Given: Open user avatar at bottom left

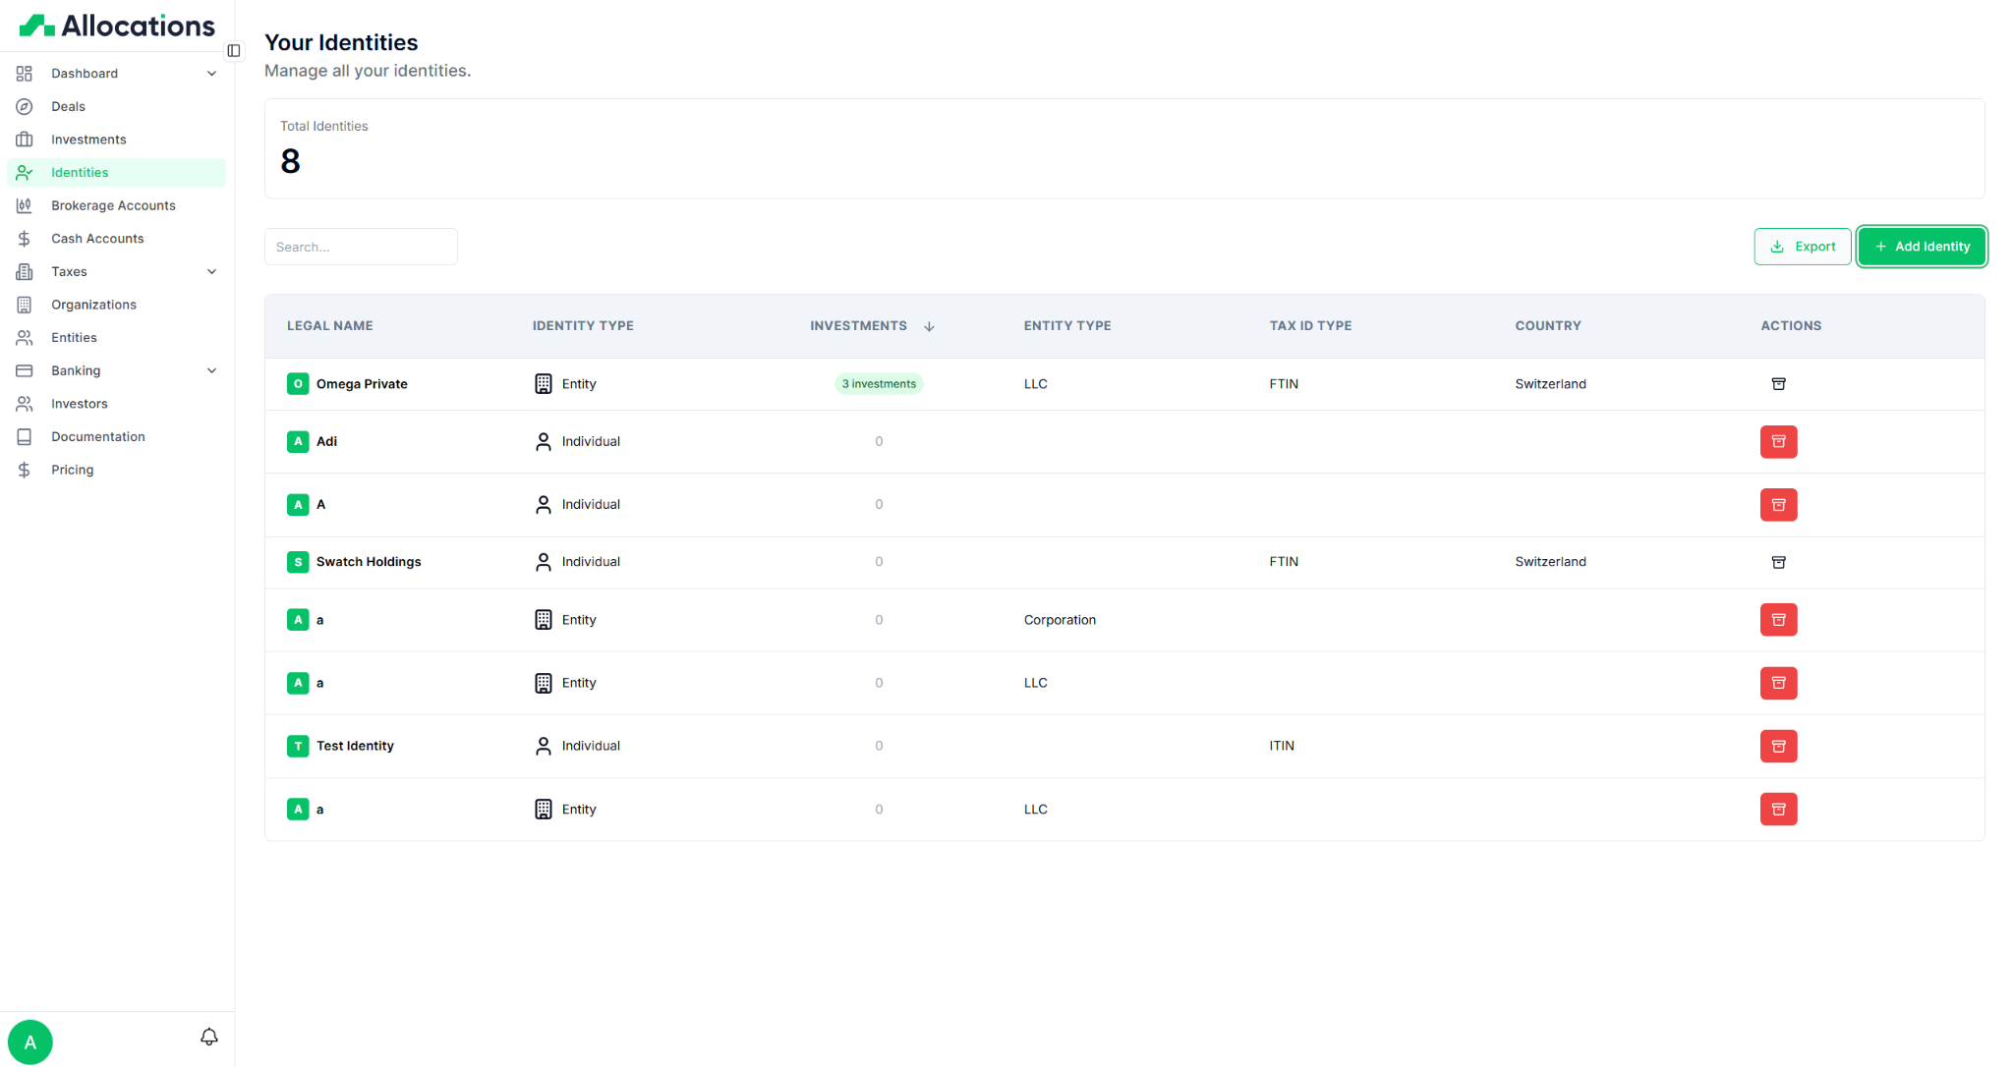Looking at the screenshot, I should coord(30,1041).
